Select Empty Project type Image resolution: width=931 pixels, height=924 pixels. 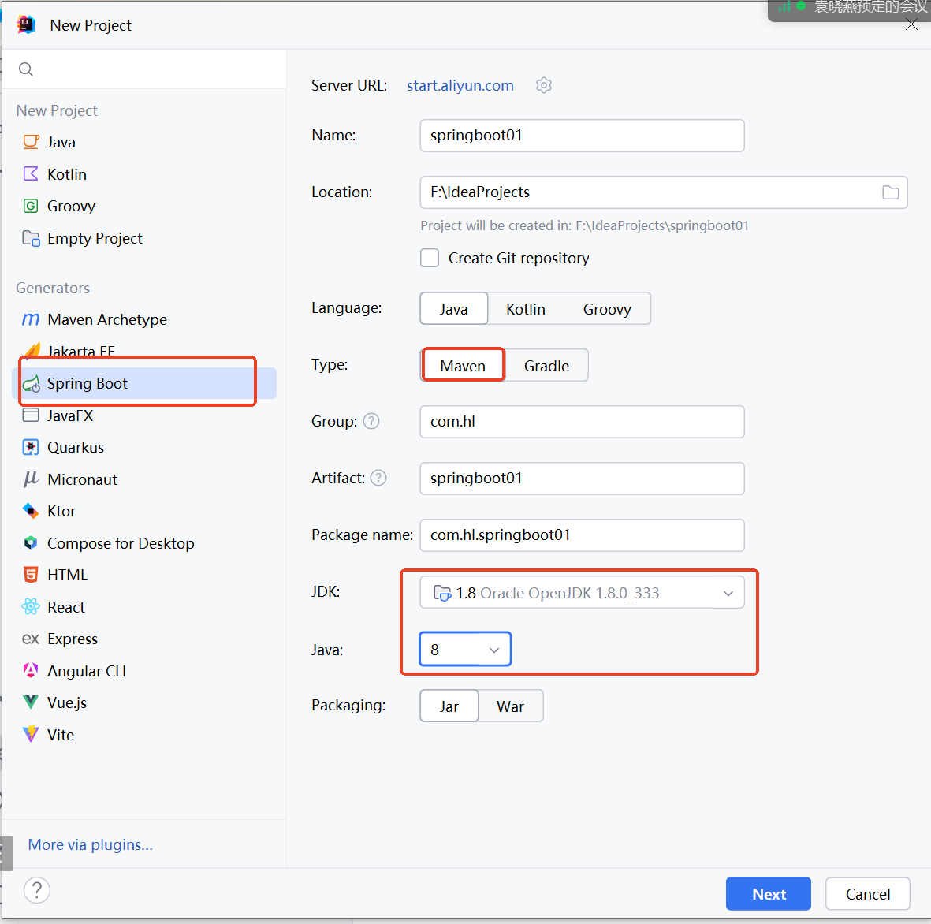coord(144,238)
